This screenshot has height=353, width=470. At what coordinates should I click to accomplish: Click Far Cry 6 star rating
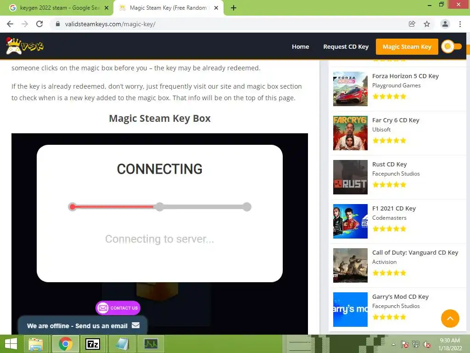tap(389, 141)
